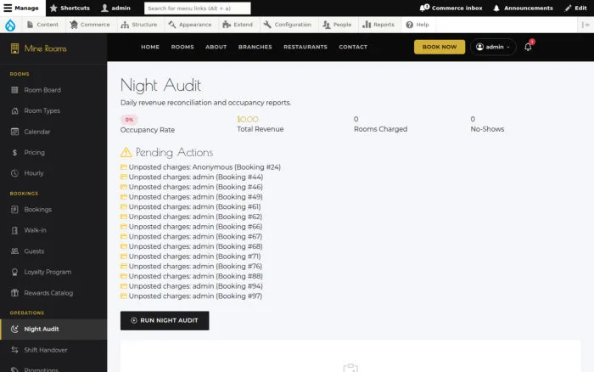Open Loyalty Program badge icon
This screenshot has height=372, width=594.
coord(14,272)
